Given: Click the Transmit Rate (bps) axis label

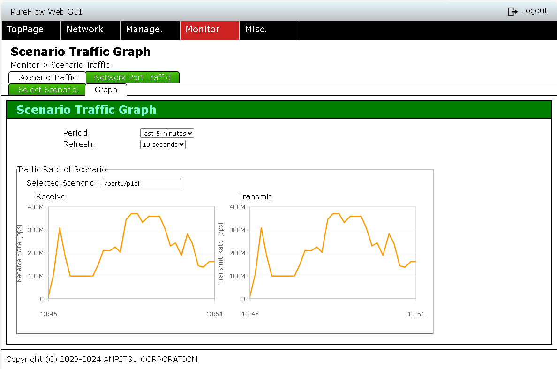Looking at the screenshot, I should pyautogui.click(x=221, y=253).
